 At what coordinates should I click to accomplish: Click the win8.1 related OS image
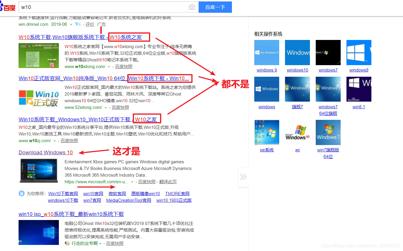click(359, 89)
